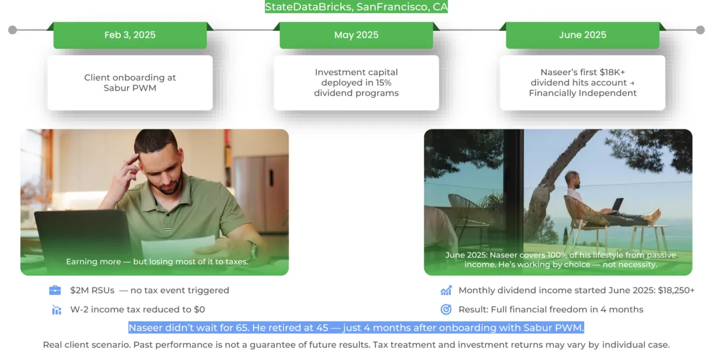
Task: Click the 'Real client scenario' disclaimer text
Action: pos(356,345)
